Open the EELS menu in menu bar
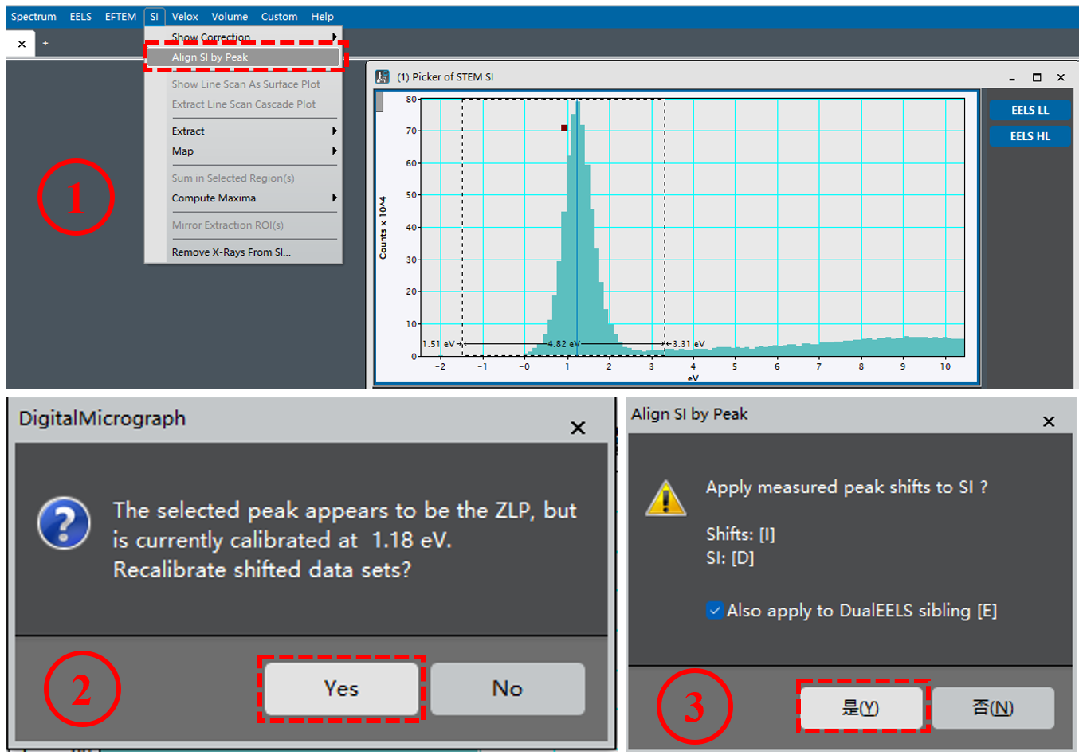1079x755 pixels. click(x=80, y=17)
